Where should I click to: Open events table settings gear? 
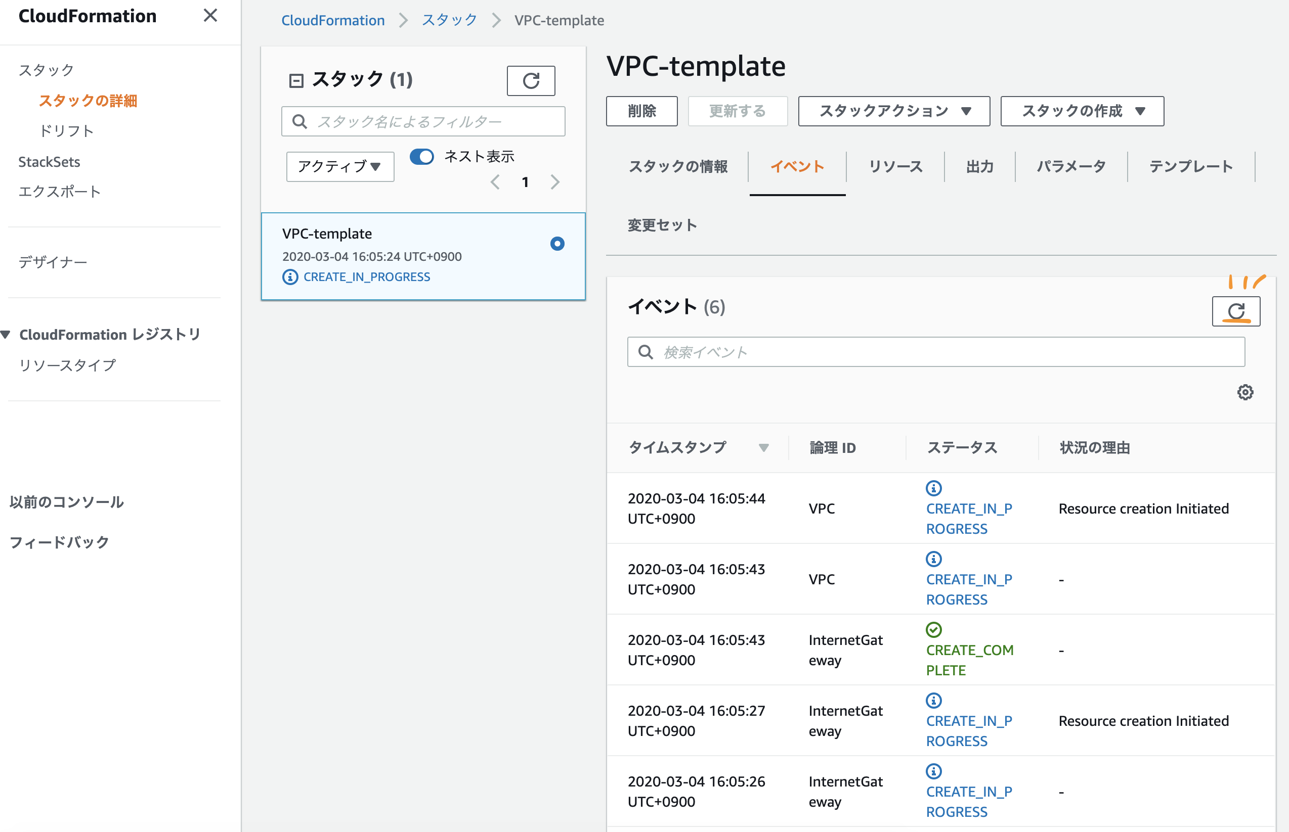pos(1245,392)
